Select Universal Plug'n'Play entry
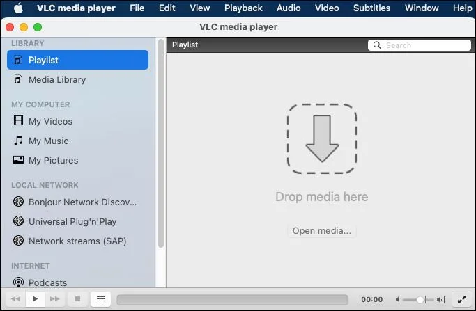 (x=78, y=221)
